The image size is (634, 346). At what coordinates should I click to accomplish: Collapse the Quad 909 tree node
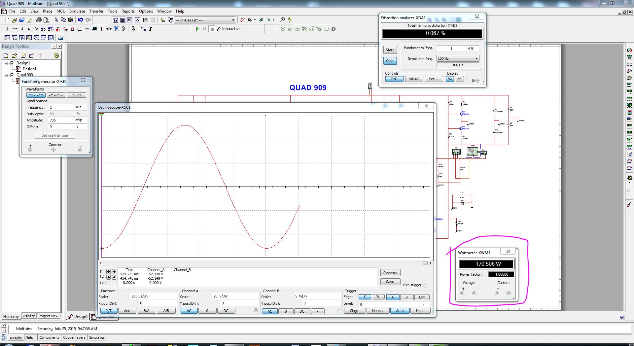pyautogui.click(x=6, y=75)
